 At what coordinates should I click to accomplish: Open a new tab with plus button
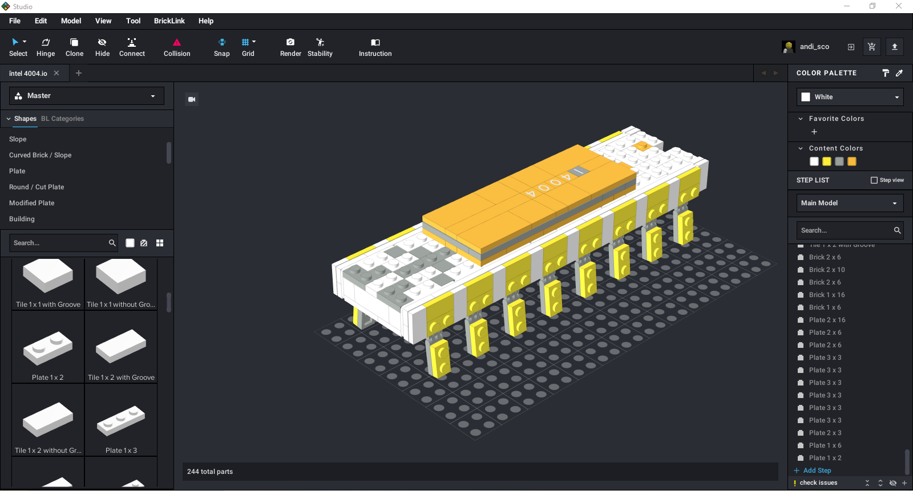pyautogui.click(x=79, y=73)
